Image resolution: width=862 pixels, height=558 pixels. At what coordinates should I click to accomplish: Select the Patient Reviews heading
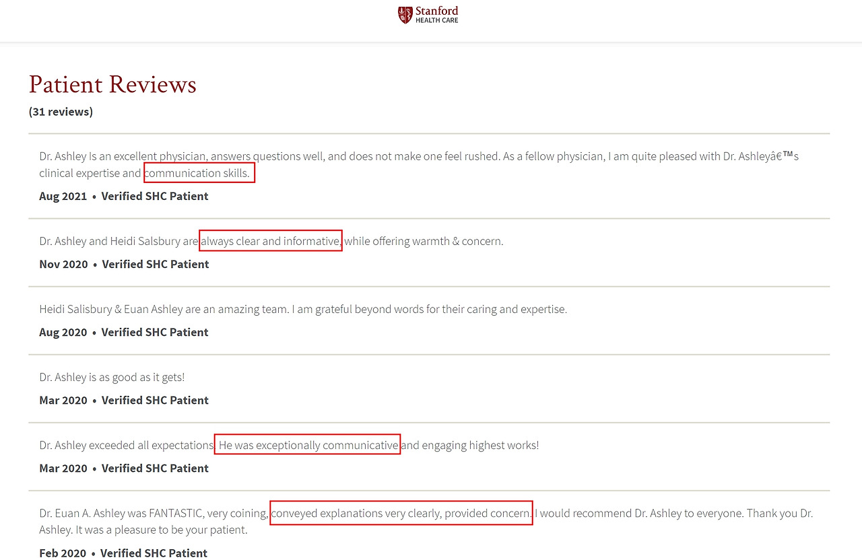[x=112, y=85]
